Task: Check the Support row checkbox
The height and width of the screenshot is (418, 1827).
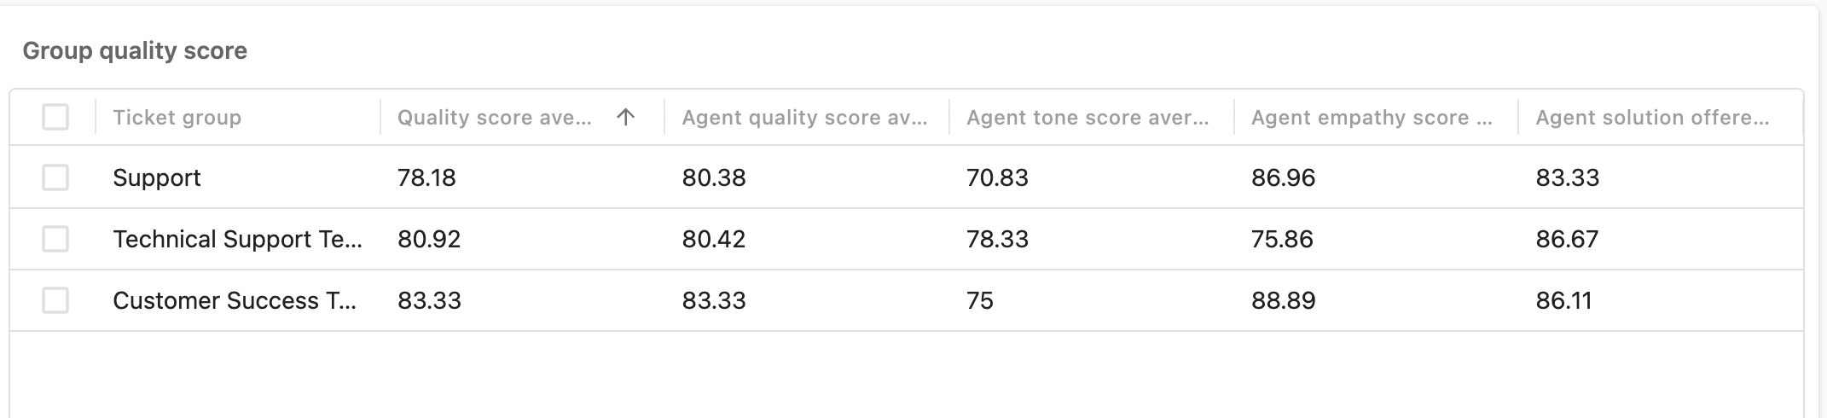Action: point(55,177)
